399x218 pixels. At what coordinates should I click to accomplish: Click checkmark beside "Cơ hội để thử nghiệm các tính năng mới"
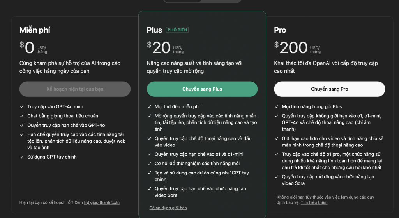149,164
